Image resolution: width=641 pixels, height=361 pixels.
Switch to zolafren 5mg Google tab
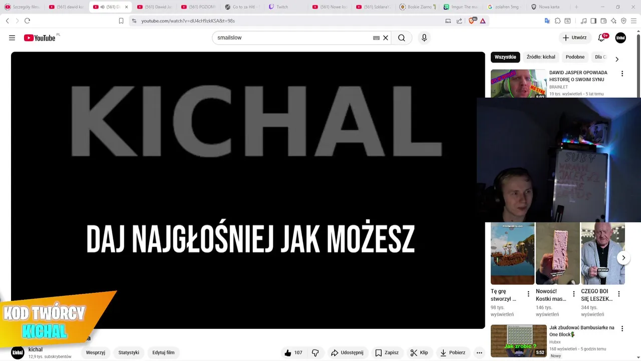pyautogui.click(x=506, y=7)
